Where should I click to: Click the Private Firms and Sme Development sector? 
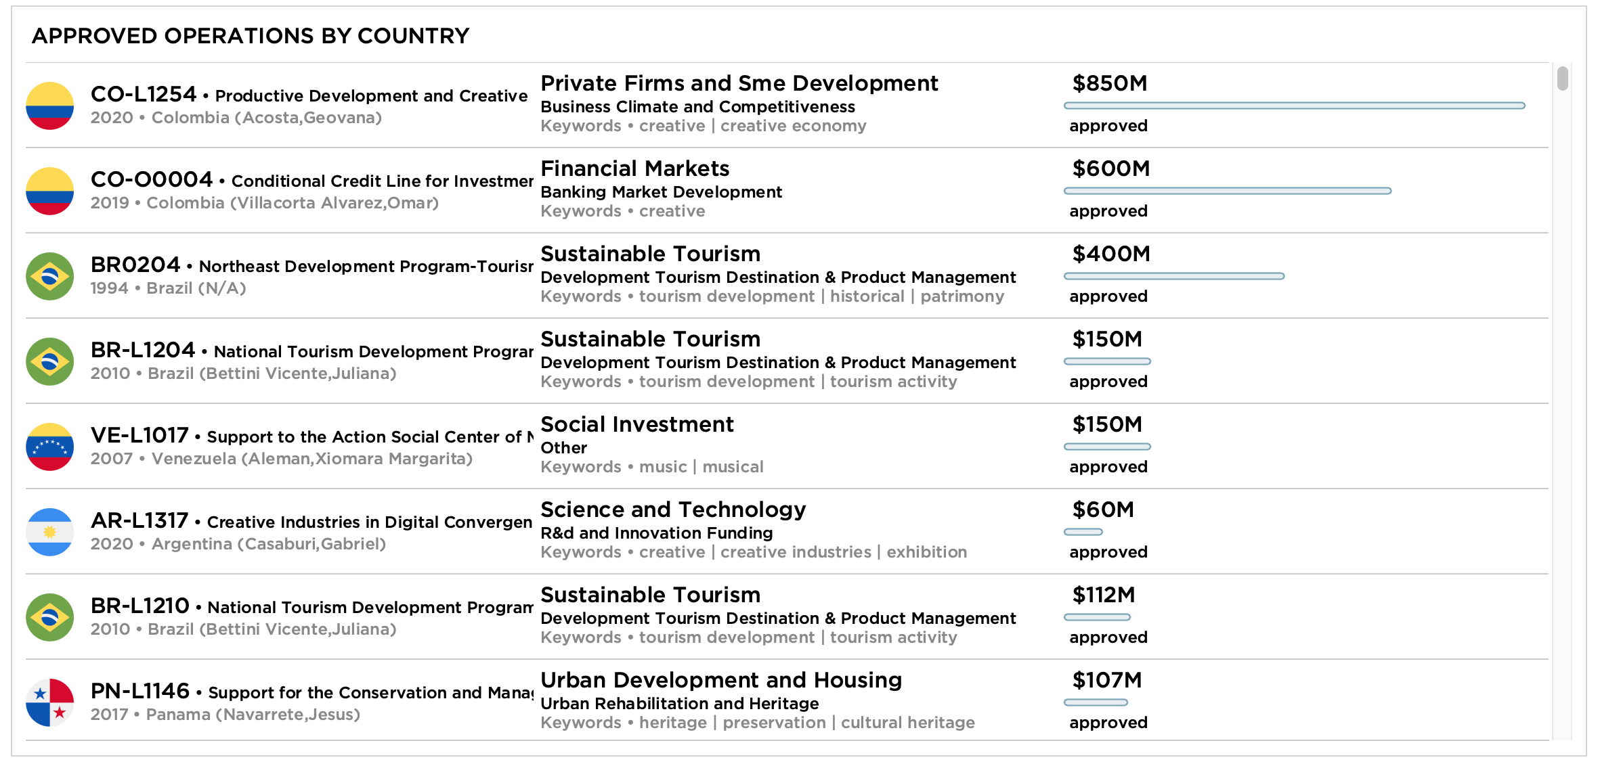[739, 83]
